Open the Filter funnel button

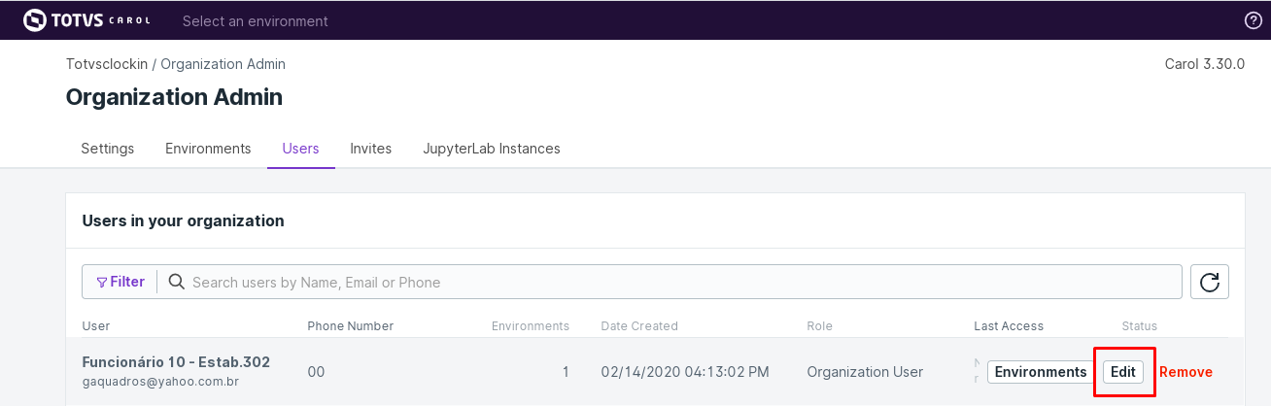(120, 282)
